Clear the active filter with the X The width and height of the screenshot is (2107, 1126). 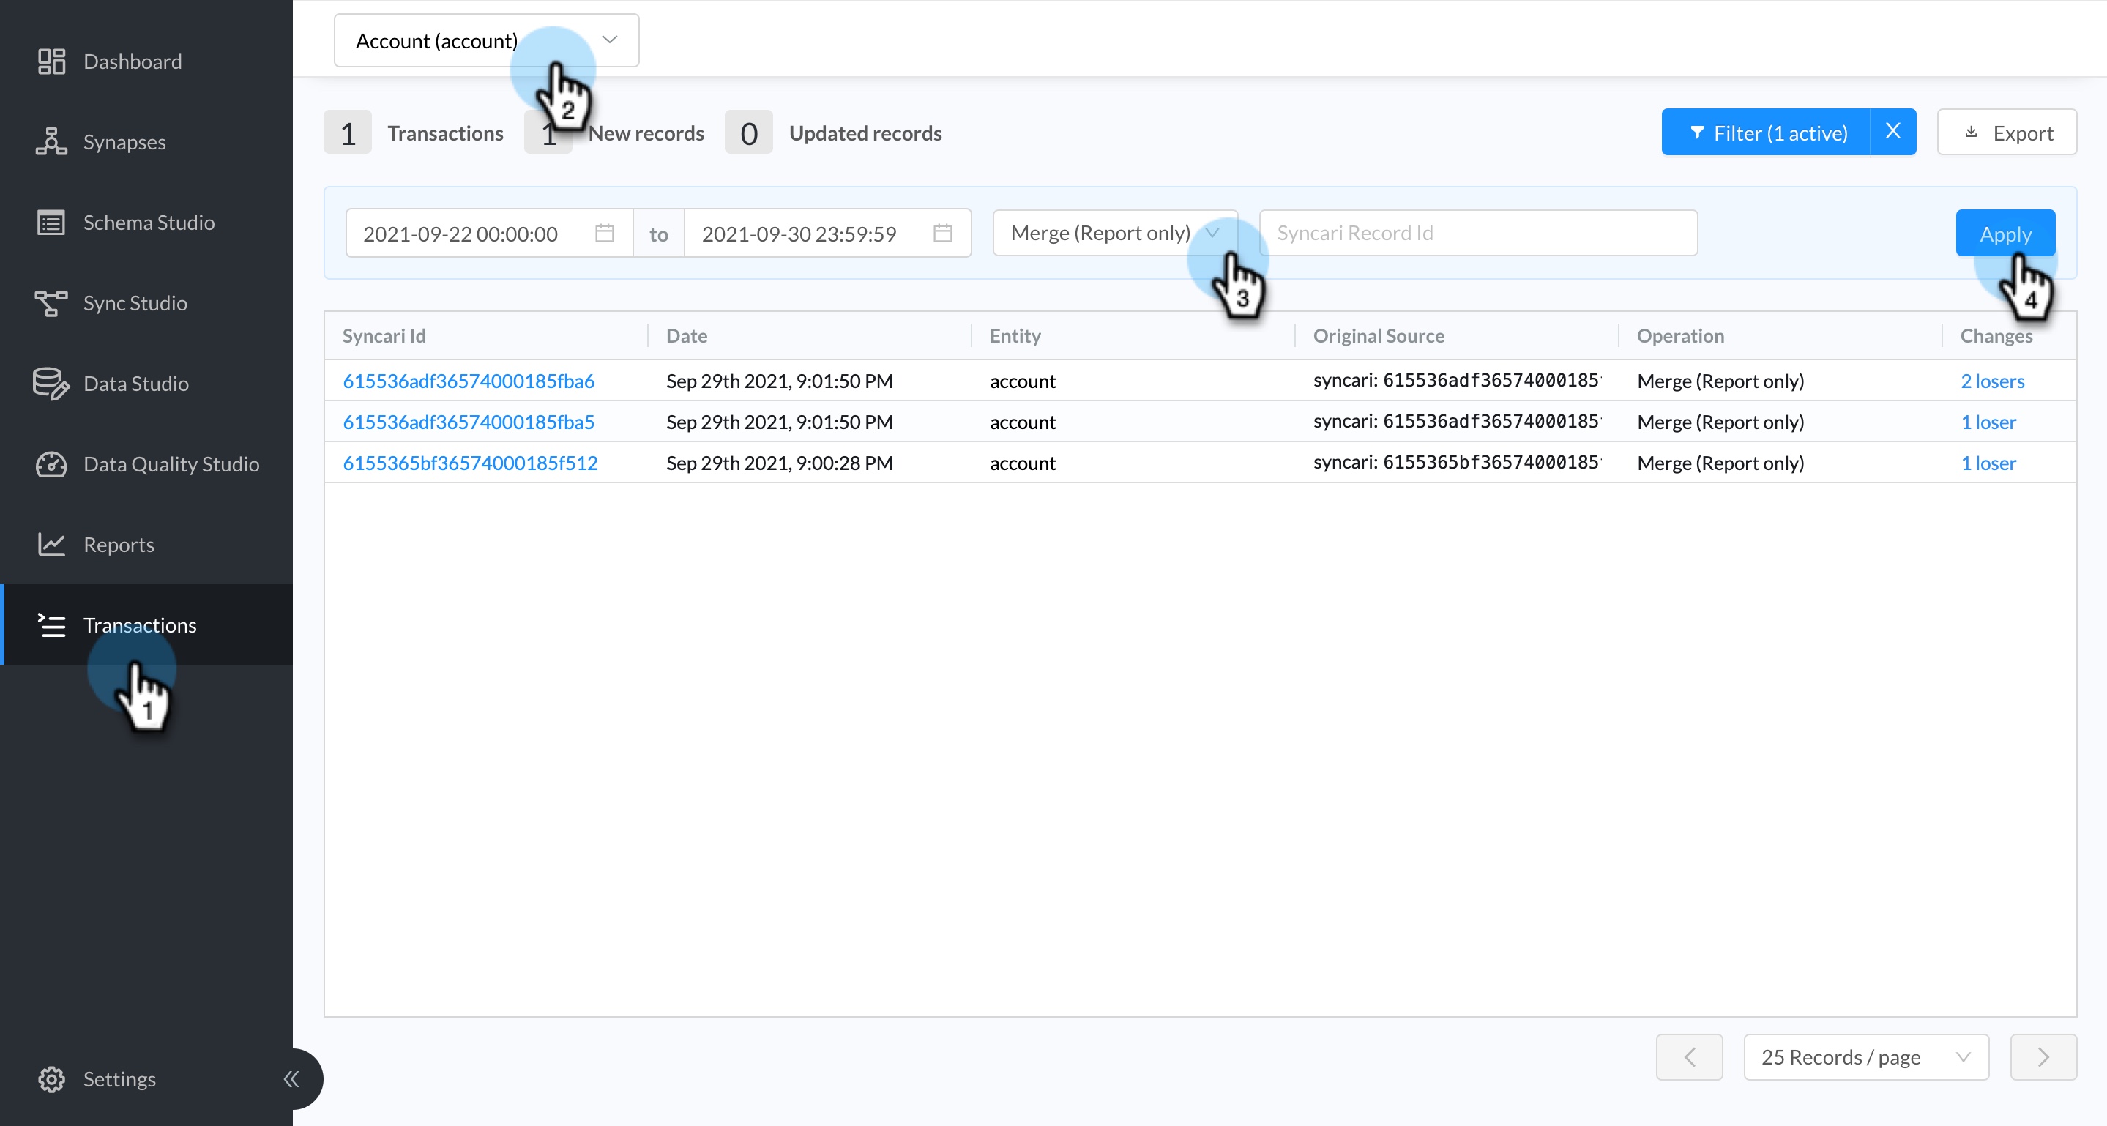click(x=1892, y=132)
